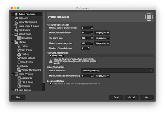This screenshot has width=165, height=114.
Task: Click the Tile cache size stepper arrows
Action: click(92, 38)
